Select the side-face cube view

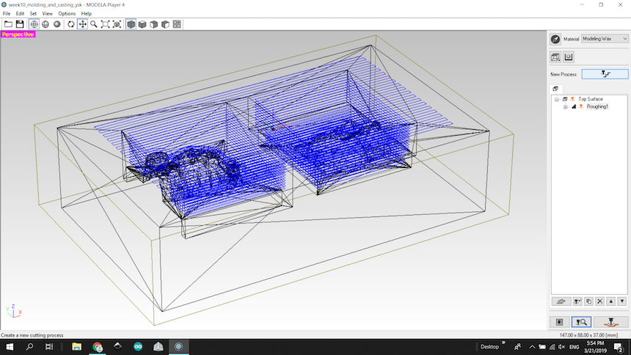(x=165, y=24)
